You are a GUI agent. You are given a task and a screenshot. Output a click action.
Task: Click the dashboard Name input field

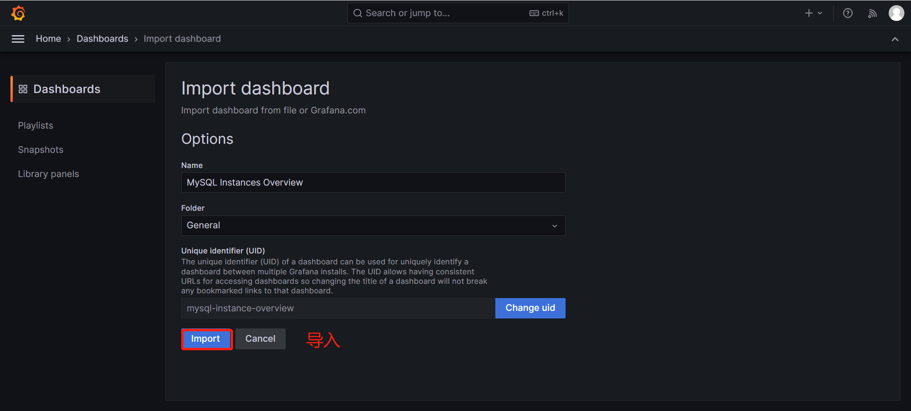[x=373, y=183]
